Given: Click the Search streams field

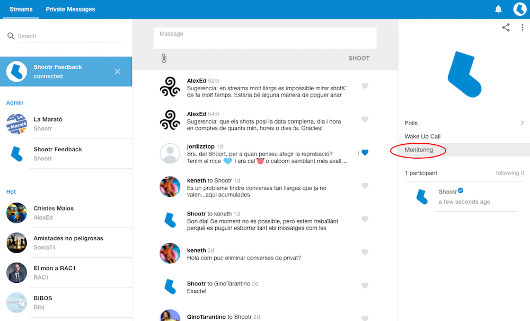Looking at the screenshot, I should [x=71, y=36].
